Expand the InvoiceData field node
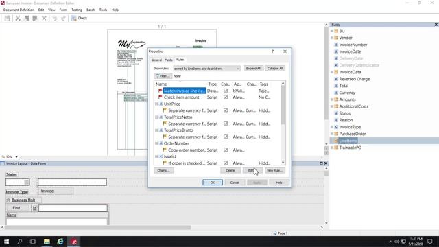This screenshot has width=439, height=247. pos(332,72)
